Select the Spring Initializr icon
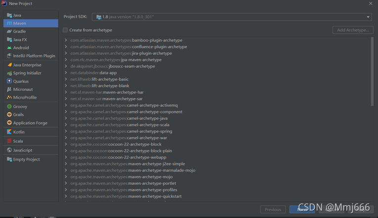The height and width of the screenshot is (218, 378). pos(9,73)
